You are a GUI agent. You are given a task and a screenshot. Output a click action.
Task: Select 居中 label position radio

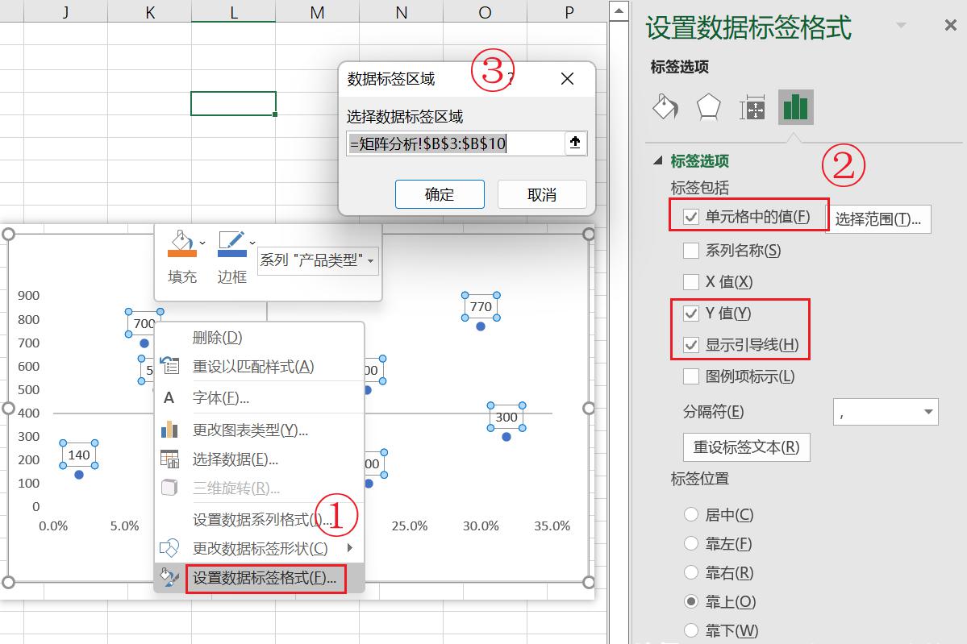click(690, 514)
